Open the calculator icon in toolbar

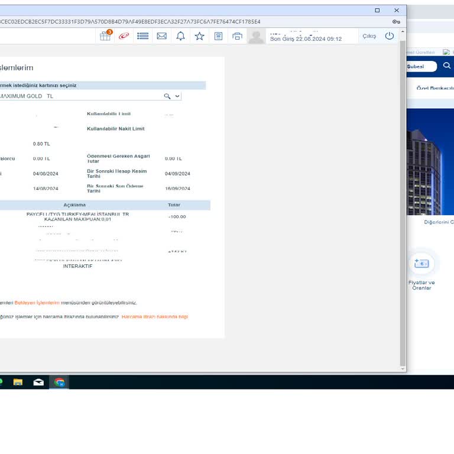(218, 36)
